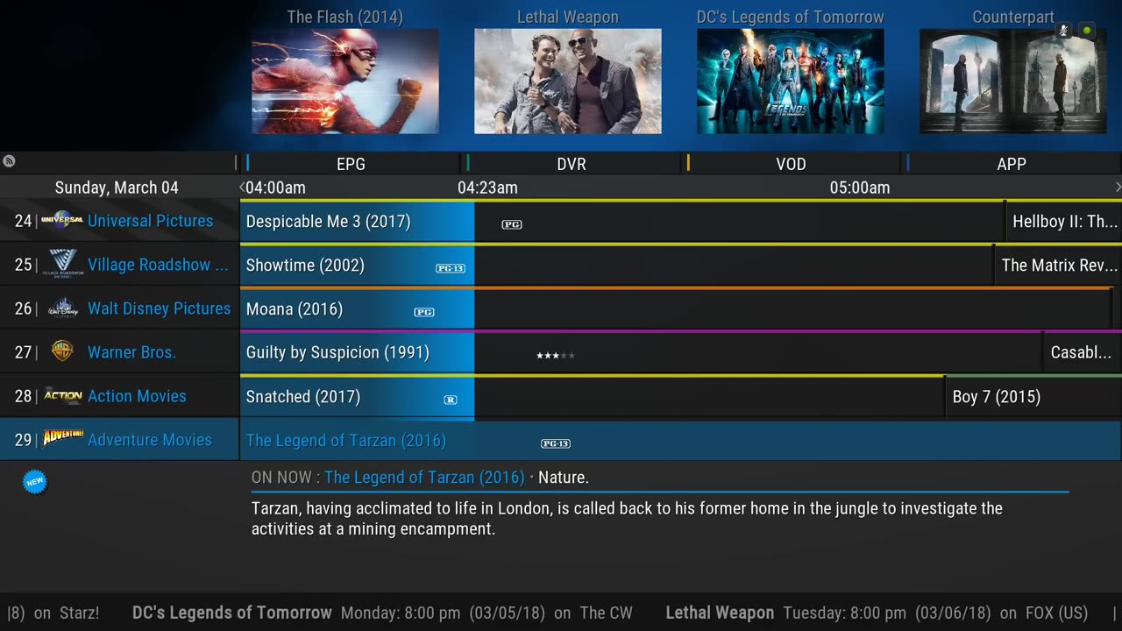Select The Legend of Tarzan program in the grid

click(x=681, y=441)
